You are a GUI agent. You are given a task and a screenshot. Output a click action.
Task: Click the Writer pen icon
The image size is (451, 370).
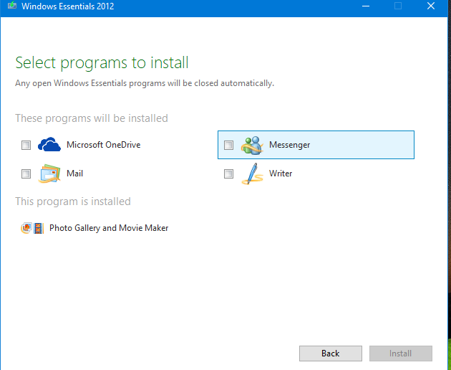(x=252, y=174)
